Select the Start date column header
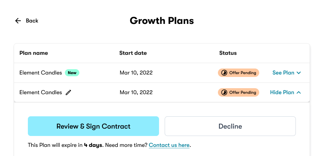The height and width of the screenshot is (156, 323). (x=133, y=53)
